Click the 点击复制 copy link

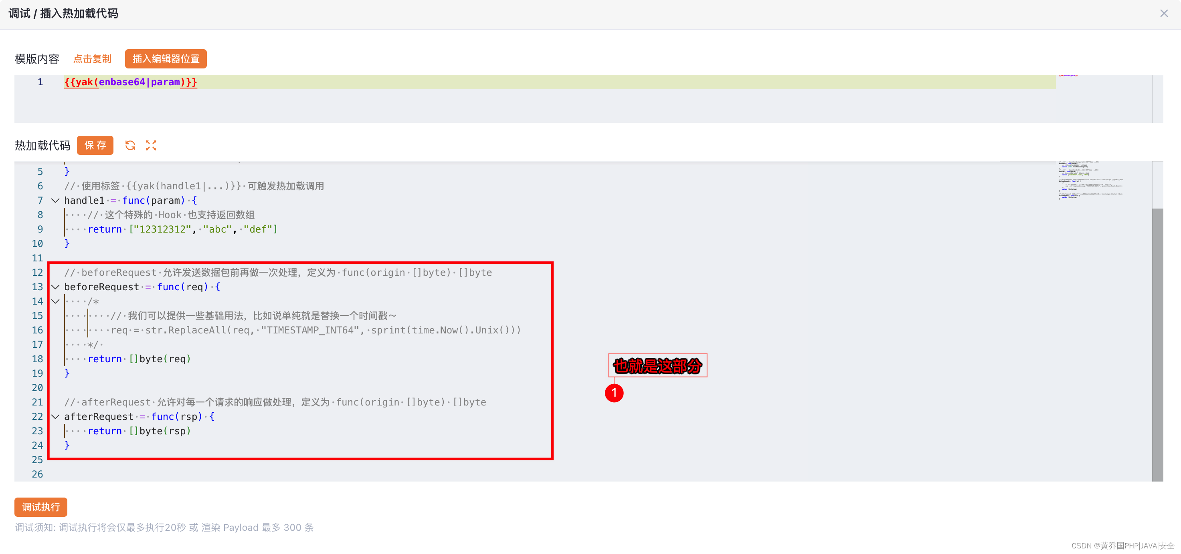92,58
